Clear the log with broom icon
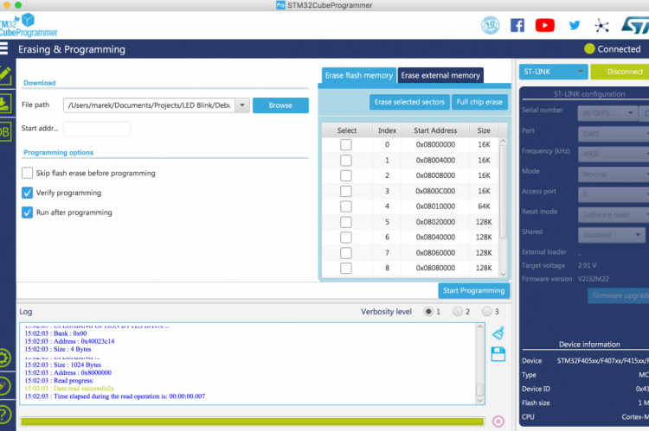Screen dimensions: 649x431 click(x=498, y=333)
